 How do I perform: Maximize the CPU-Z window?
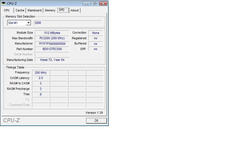point(95,4)
